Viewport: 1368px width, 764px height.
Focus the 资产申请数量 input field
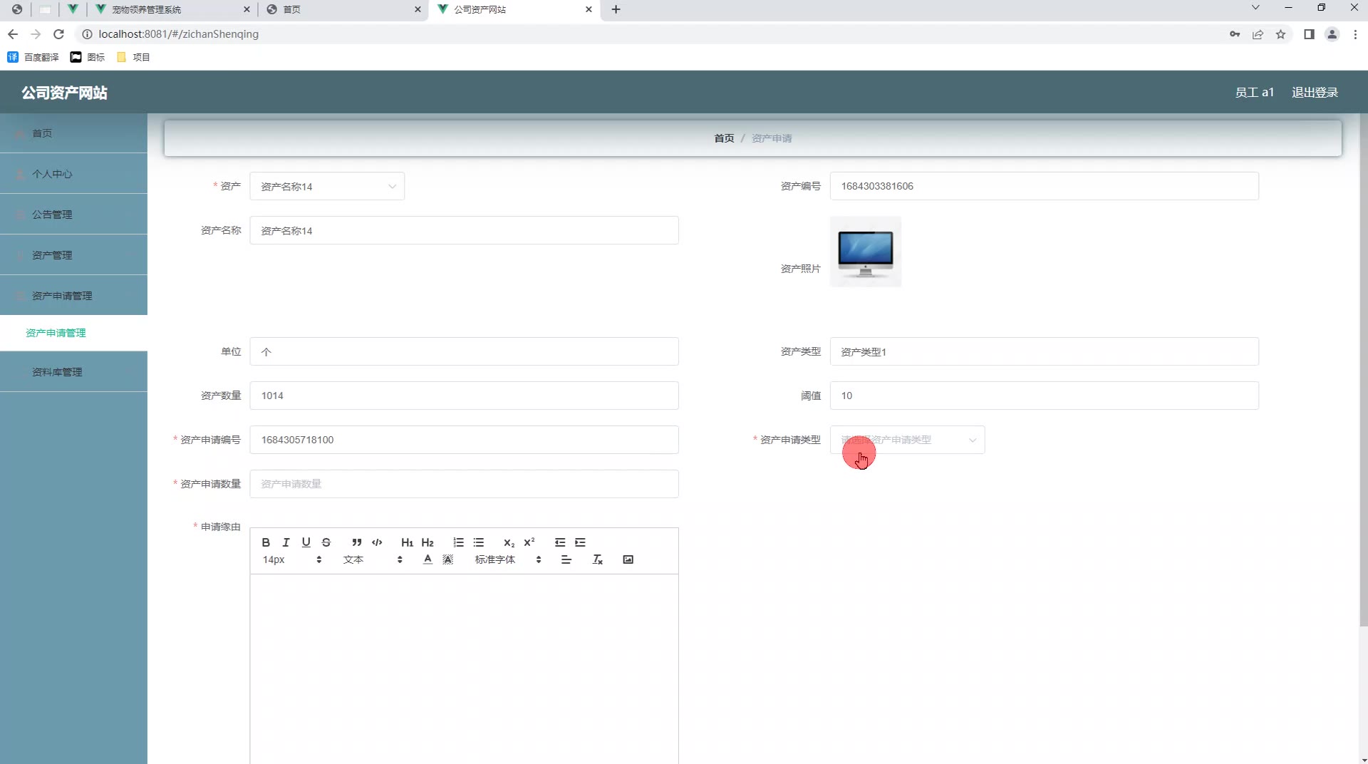click(464, 484)
